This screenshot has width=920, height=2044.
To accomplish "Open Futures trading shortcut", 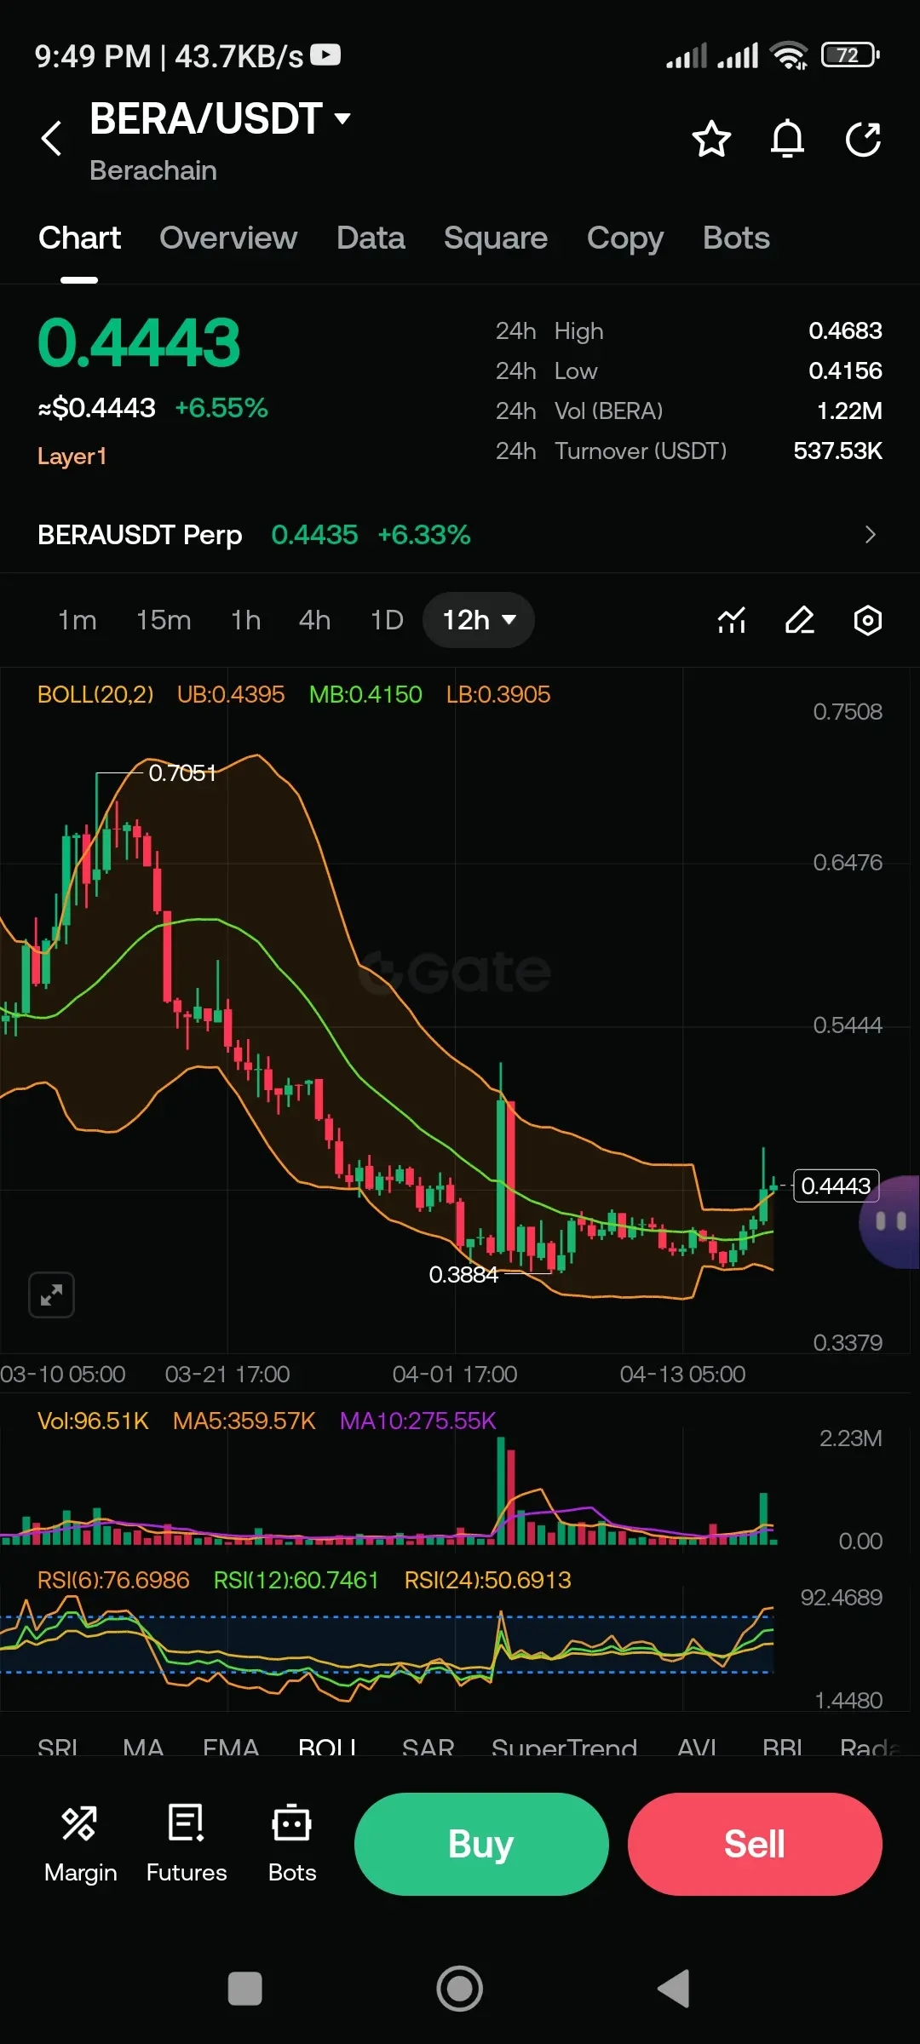I will (x=187, y=1844).
